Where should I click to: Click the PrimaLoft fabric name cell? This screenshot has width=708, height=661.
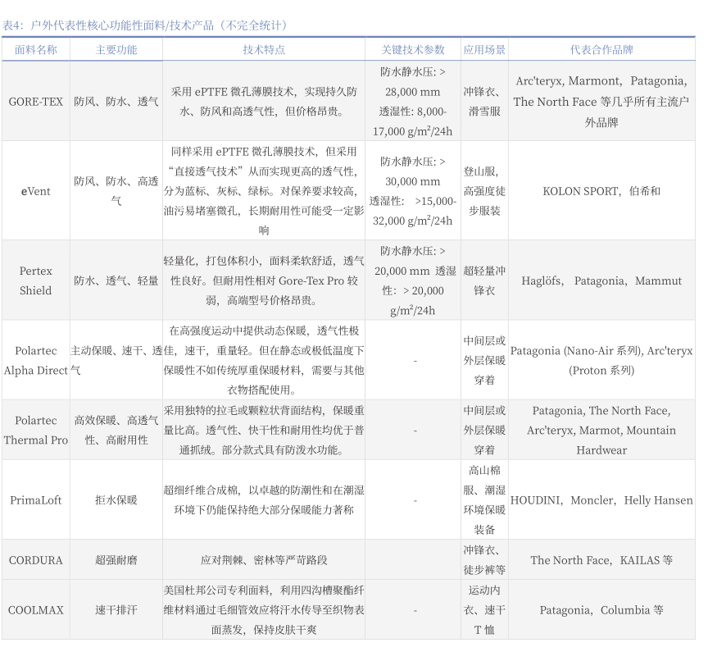[x=36, y=500]
